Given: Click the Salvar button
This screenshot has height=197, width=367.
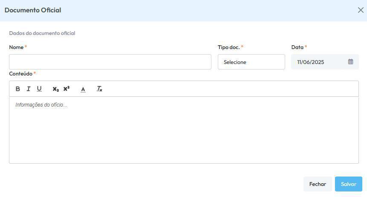Looking at the screenshot, I should point(349,184).
